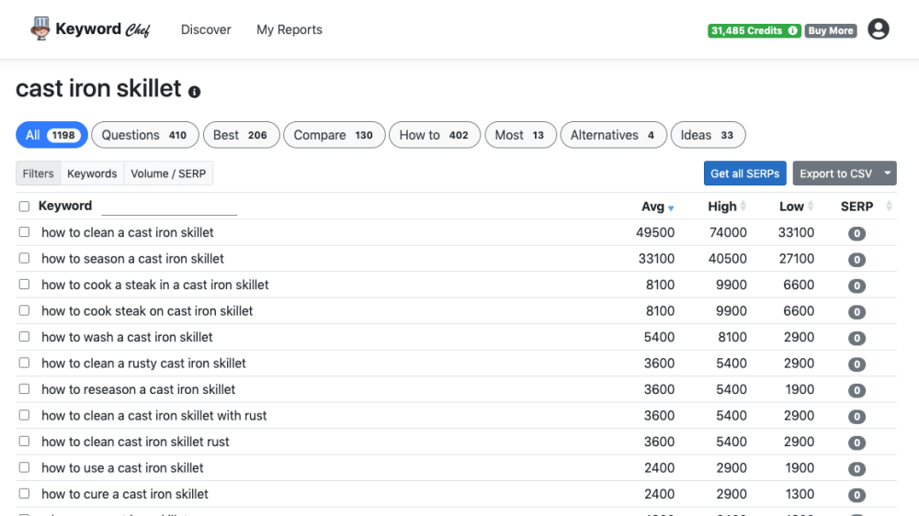The image size is (919, 516).
Task: Open the user account avatar menu
Action: click(878, 28)
